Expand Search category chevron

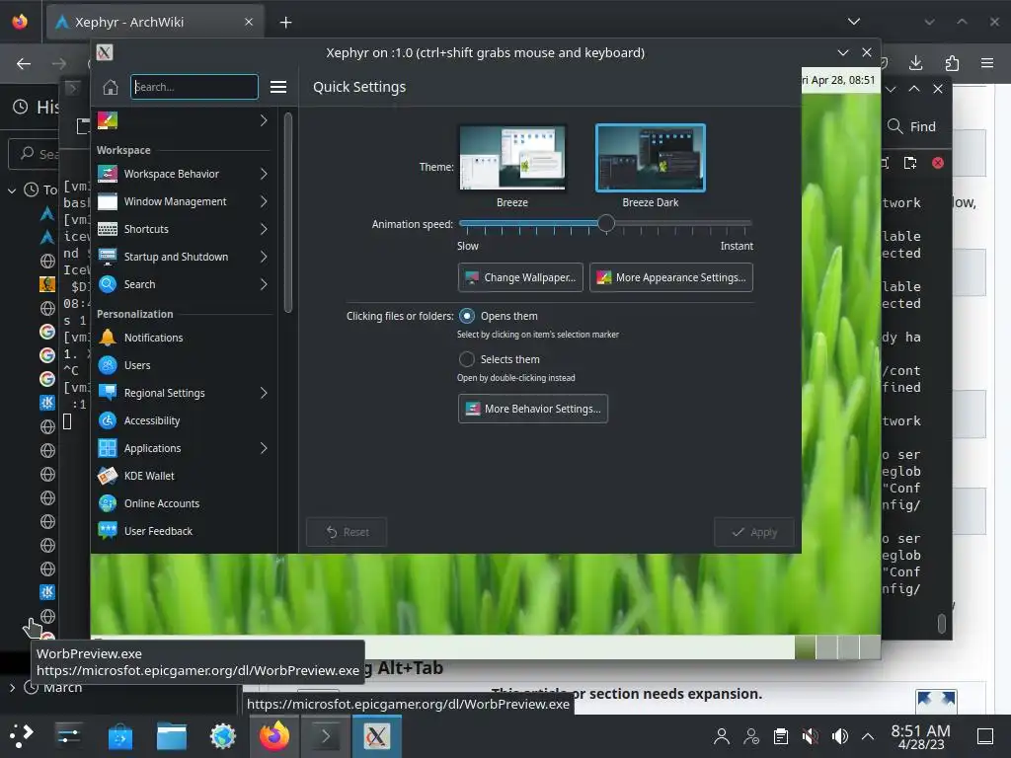tap(263, 284)
